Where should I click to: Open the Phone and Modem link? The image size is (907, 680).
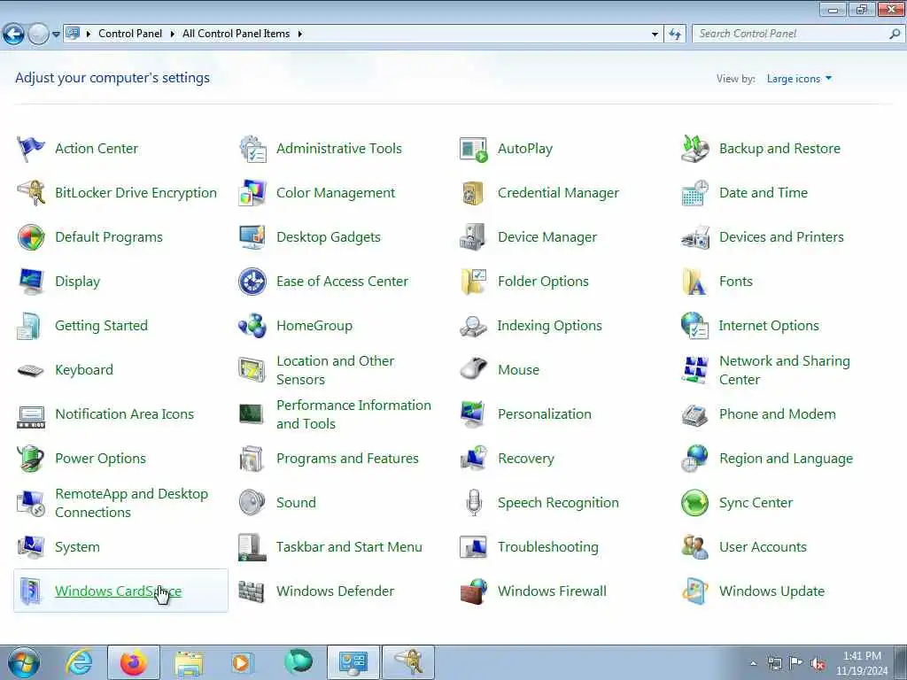(x=778, y=414)
